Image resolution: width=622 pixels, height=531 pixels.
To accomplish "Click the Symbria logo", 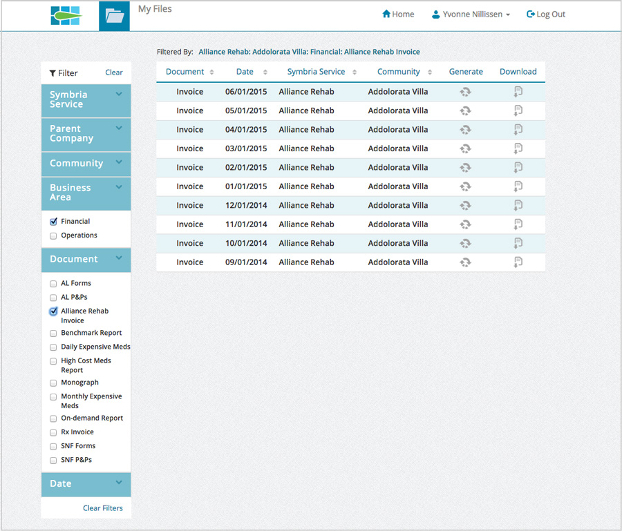I will (66, 13).
